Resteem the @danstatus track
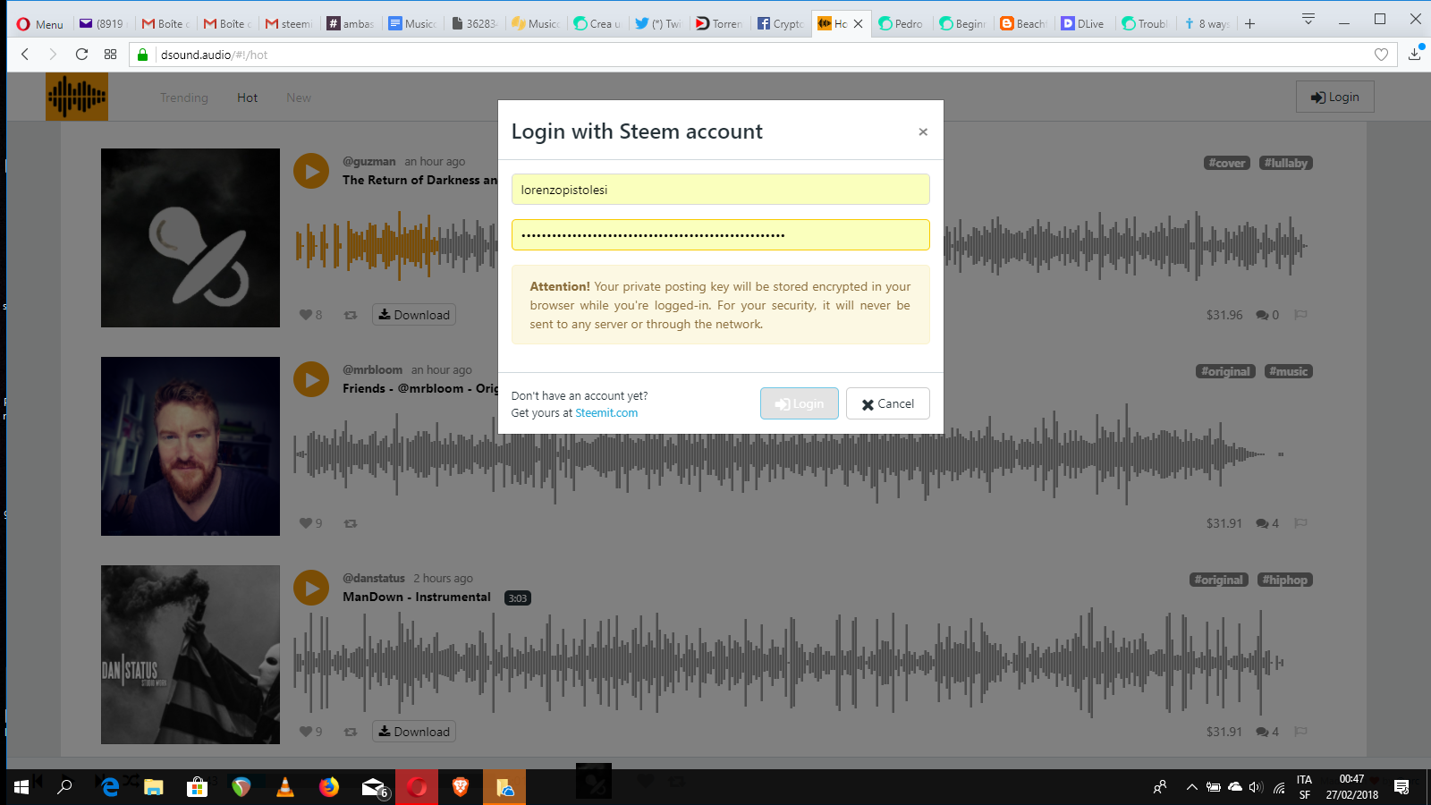 click(x=350, y=731)
